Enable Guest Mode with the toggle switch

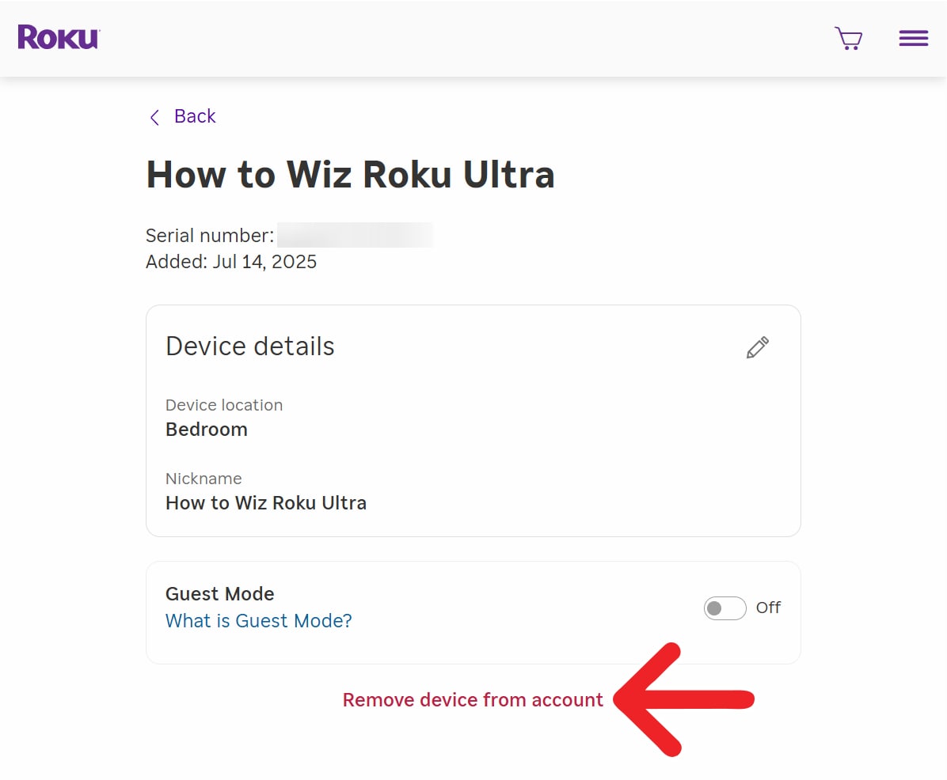point(725,608)
